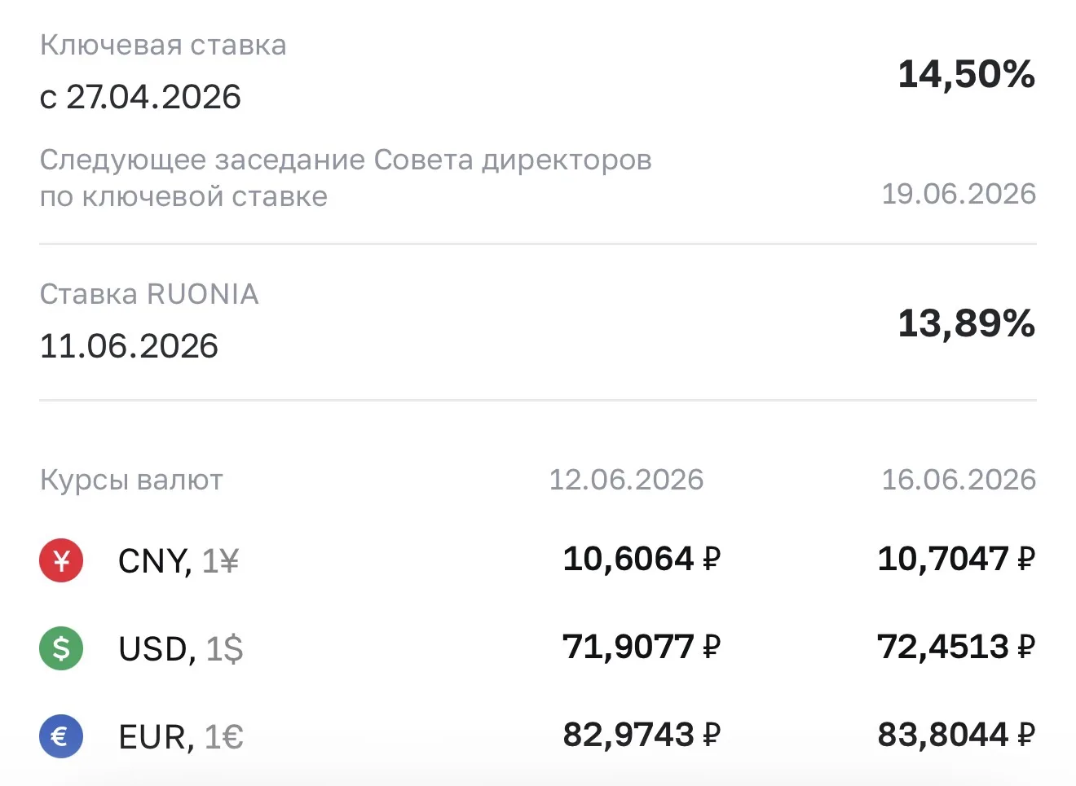Click the USD rate 72,4513 ₽
The height and width of the screenshot is (786, 1076).
(x=956, y=647)
